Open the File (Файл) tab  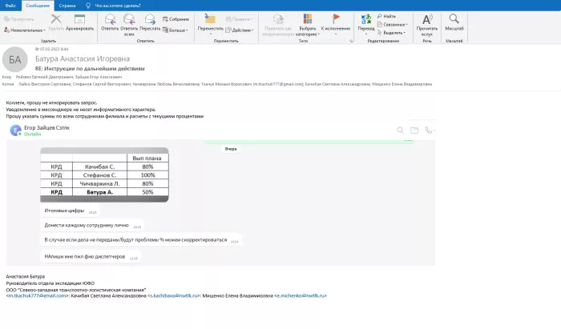coord(10,5)
